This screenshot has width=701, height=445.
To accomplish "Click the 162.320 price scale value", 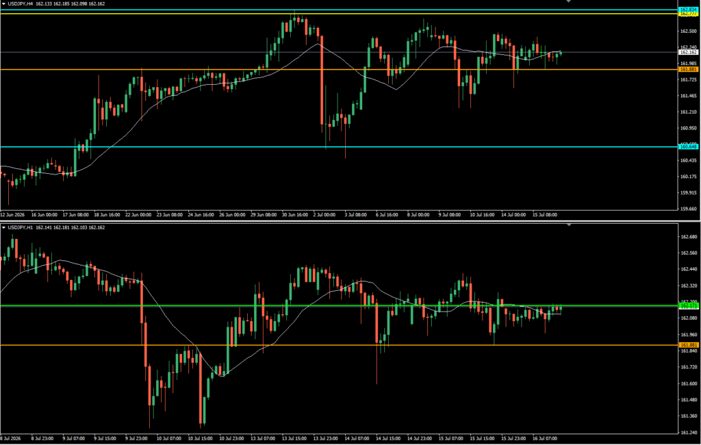I will [x=689, y=285].
